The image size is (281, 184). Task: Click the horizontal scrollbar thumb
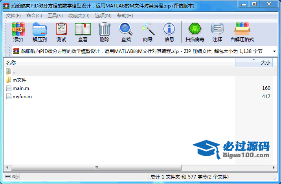coord(96,168)
